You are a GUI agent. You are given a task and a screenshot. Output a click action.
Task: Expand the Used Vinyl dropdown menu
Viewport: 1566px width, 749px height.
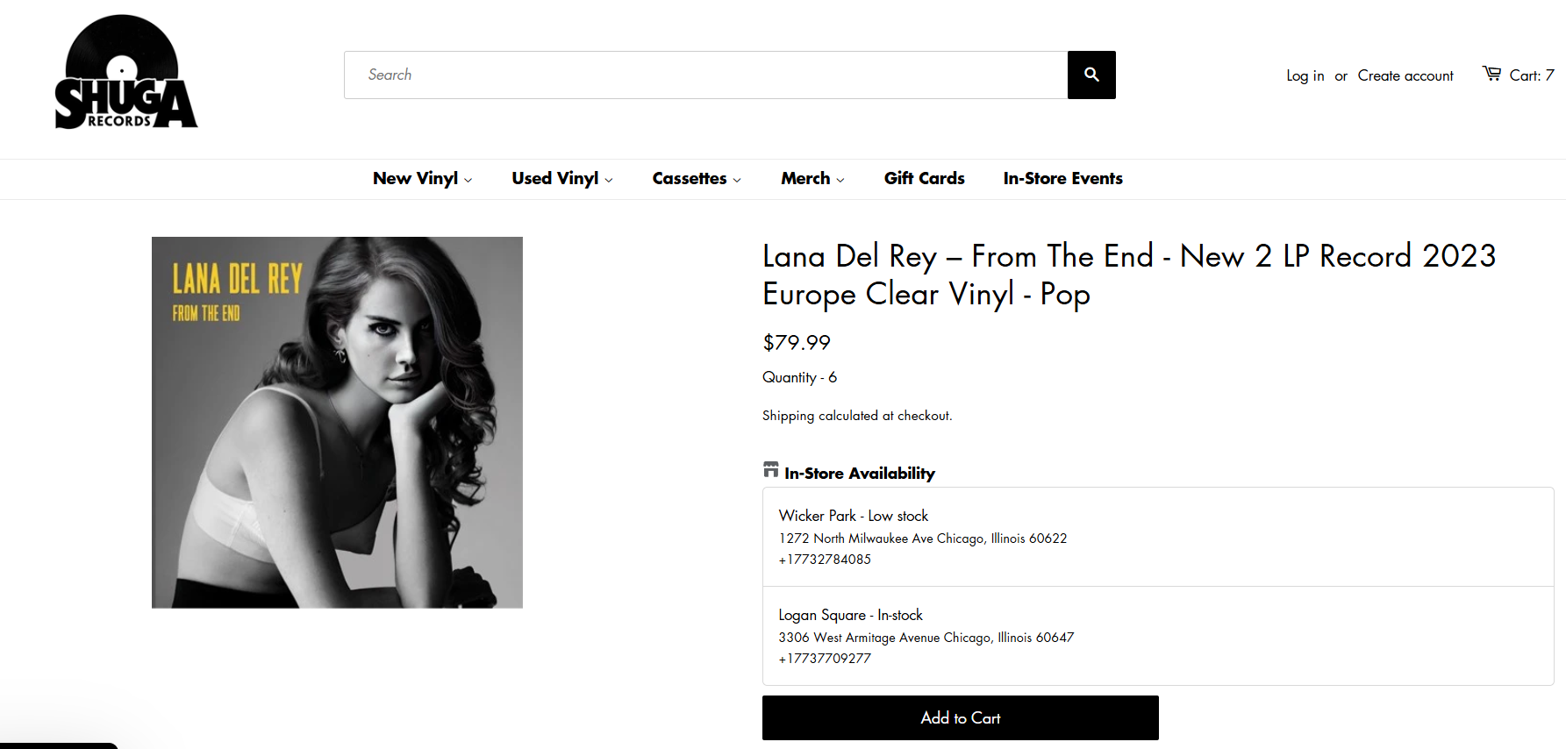[x=561, y=179]
